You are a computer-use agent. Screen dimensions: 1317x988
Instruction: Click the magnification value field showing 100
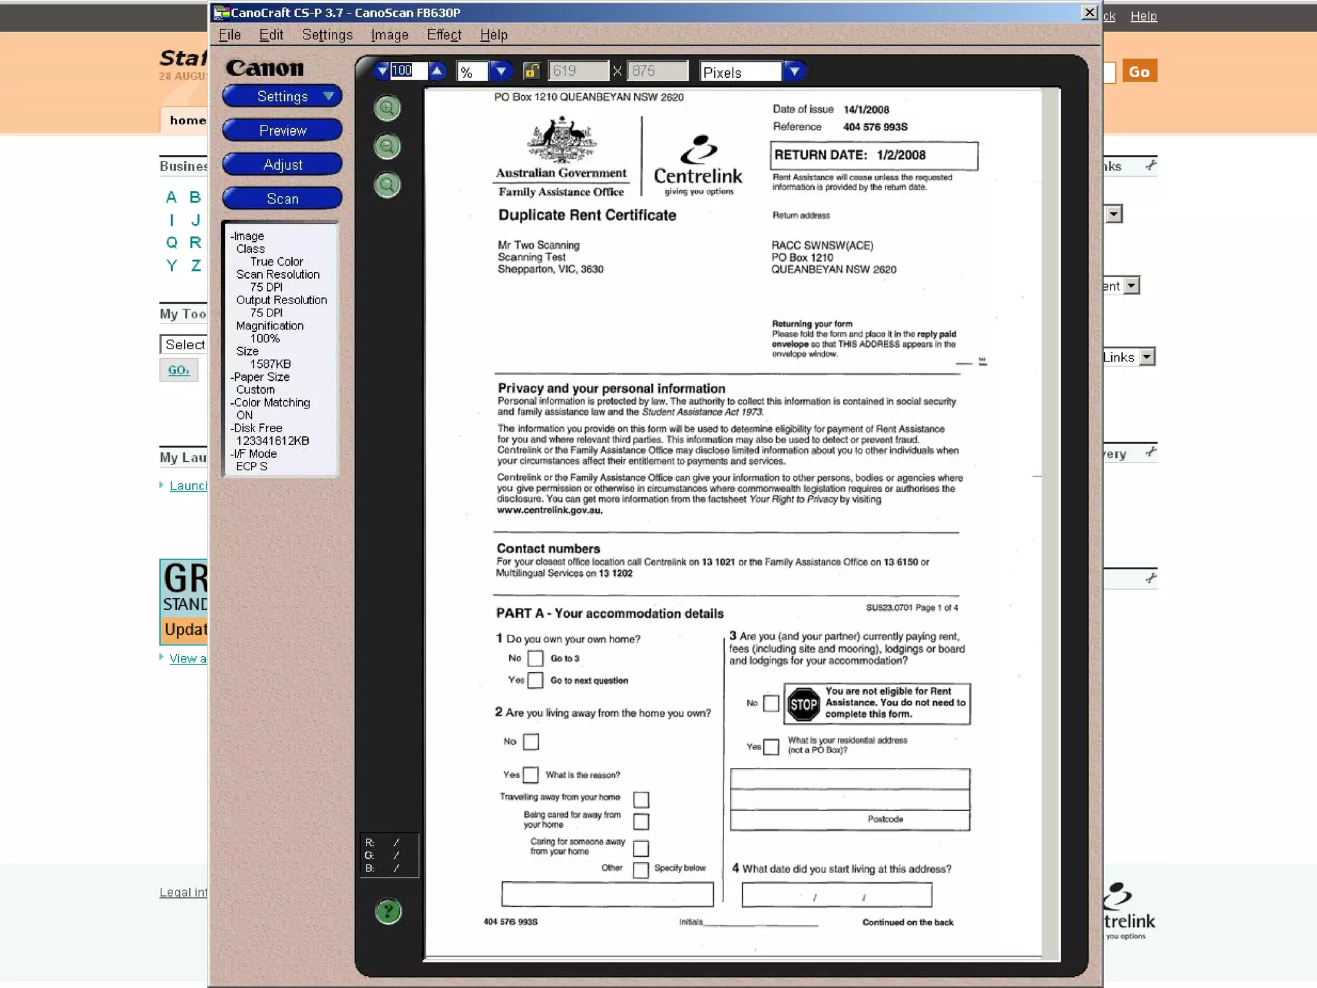[x=408, y=71]
